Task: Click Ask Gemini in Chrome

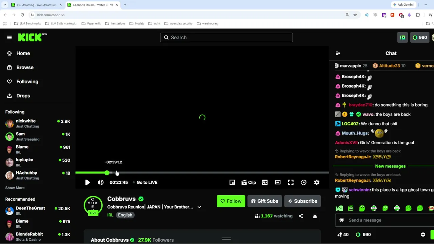Action: click(x=403, y=5)
